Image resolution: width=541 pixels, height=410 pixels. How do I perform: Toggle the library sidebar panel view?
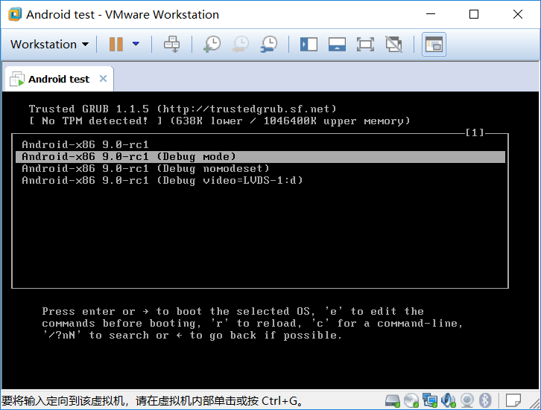click(309, 44)
